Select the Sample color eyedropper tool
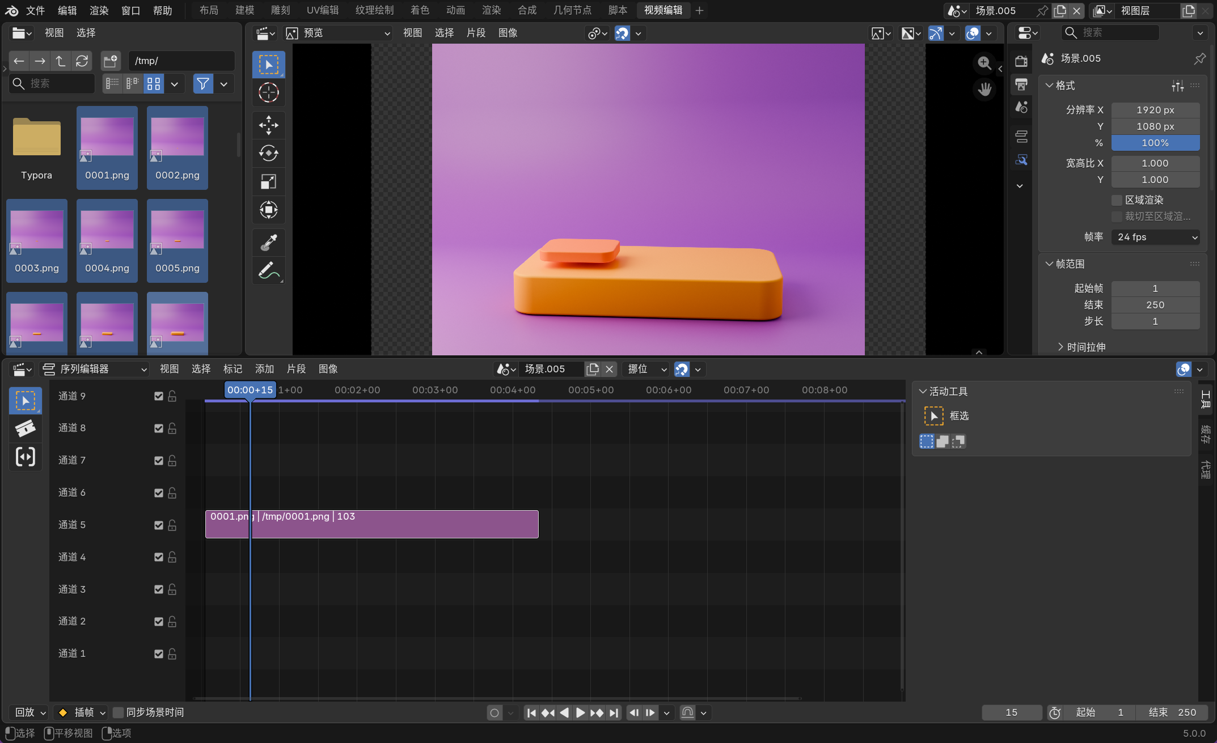 pos(268,243)
